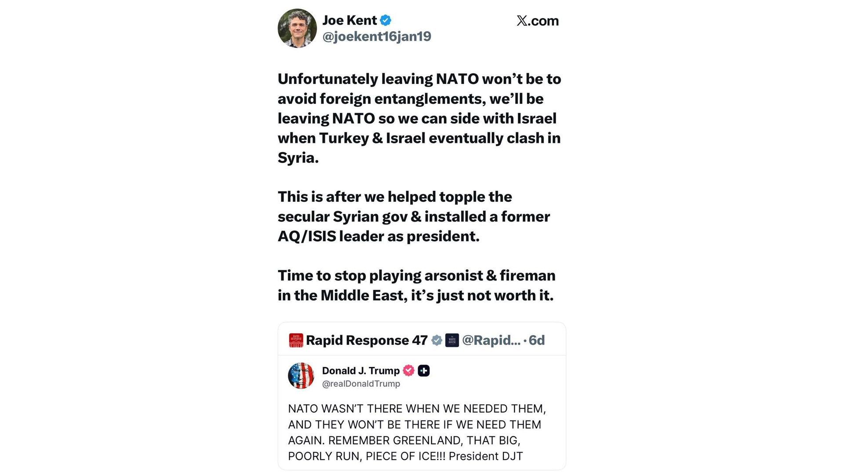Viewport: 844px width, 475px height.
Task: Open the Joe Kent display name link
Action: pyautogui.click(x=349, y=20)
